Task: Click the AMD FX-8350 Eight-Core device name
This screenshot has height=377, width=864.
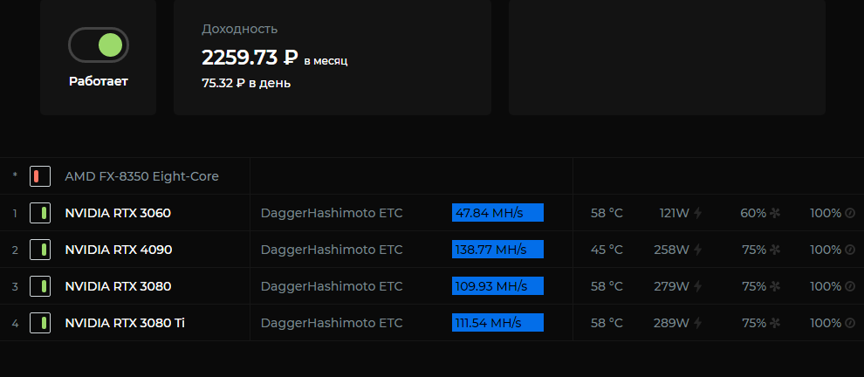Action: 141,176
